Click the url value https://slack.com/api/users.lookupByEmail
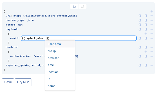This screenshot has height=93, width=157. point(45,16)
